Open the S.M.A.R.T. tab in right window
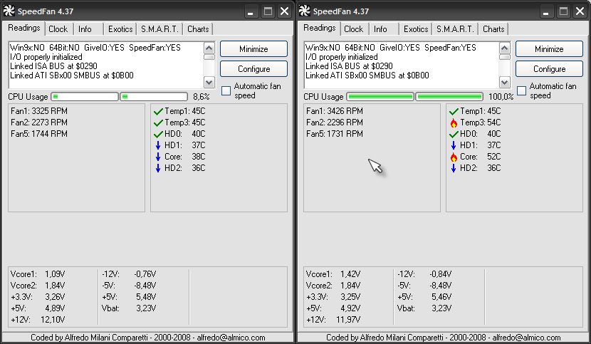This screenshot has width=591, height=344. (455, 29)
